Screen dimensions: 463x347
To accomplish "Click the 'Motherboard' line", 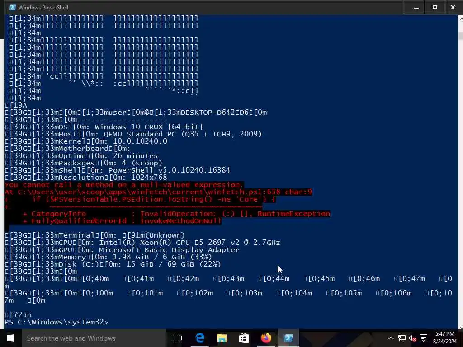I will (68, 148).
